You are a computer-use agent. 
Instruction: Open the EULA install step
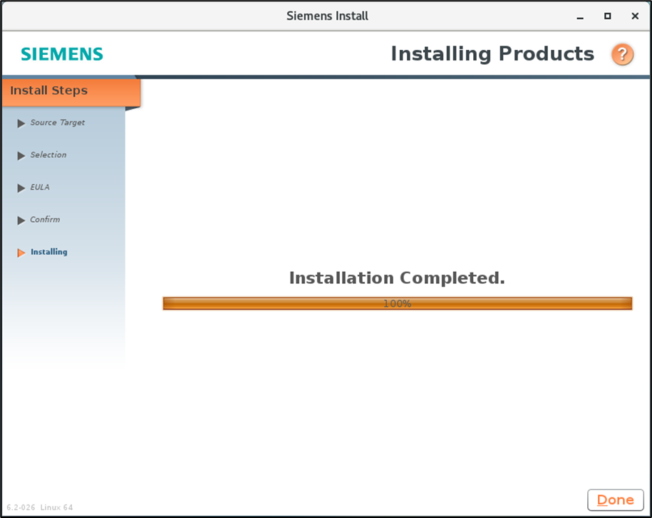(x=40, y=187)
